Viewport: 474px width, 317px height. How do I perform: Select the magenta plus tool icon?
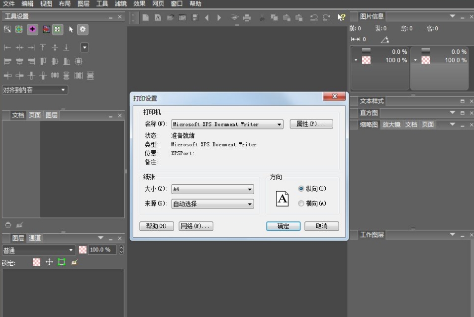32,30
